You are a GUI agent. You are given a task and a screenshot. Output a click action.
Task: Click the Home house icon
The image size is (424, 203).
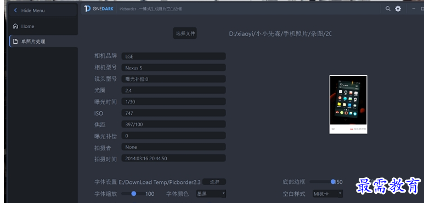coord(16,26)
